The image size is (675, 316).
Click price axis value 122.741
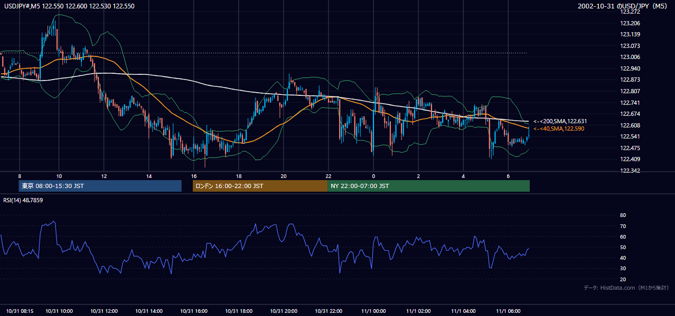(630, 103)
